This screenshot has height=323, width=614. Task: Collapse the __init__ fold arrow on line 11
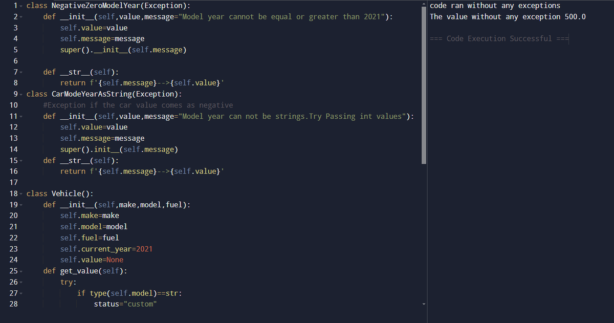click(x=20, y=116)
